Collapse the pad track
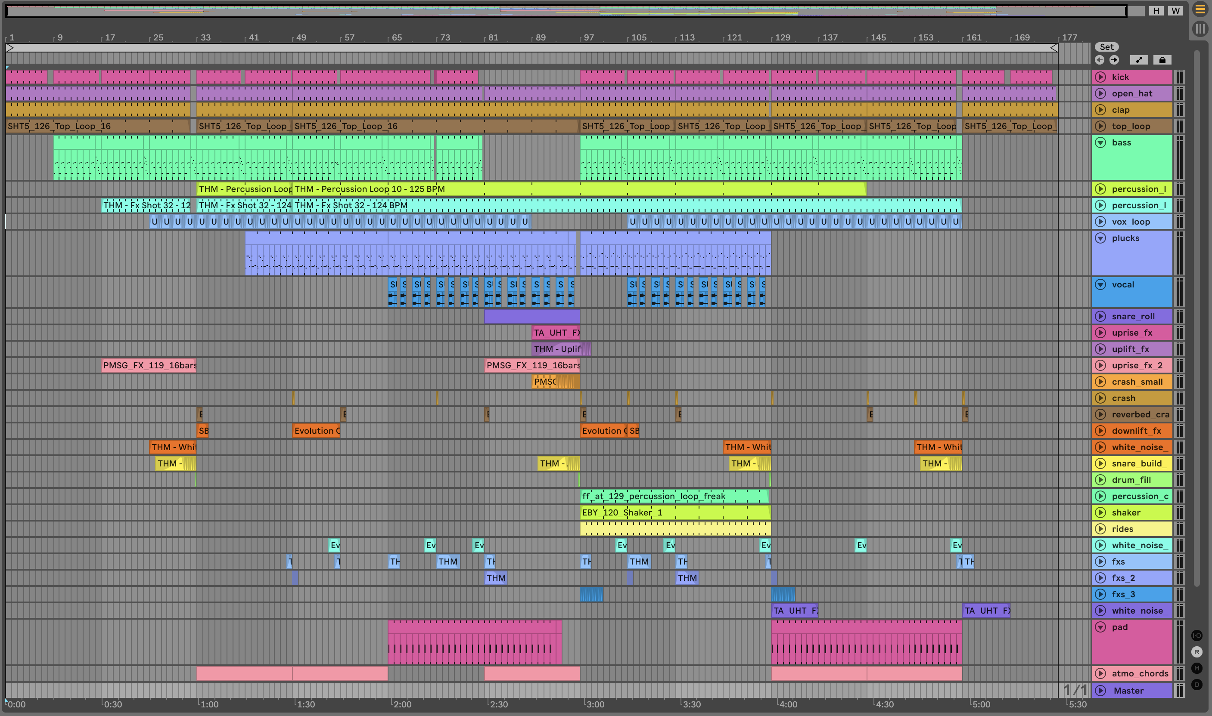 click(x=1100, y=627)
